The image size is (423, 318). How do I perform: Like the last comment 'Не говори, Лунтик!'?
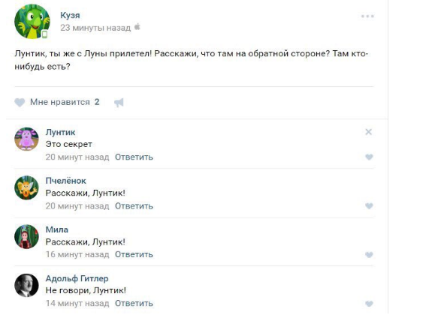pos(369,304)
